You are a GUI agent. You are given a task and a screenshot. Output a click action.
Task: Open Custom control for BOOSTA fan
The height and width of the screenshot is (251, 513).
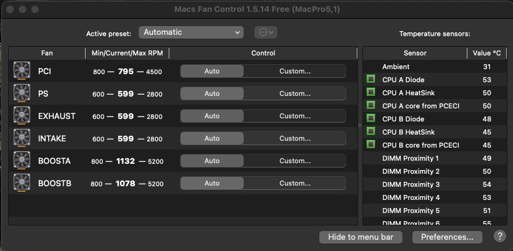295,161
